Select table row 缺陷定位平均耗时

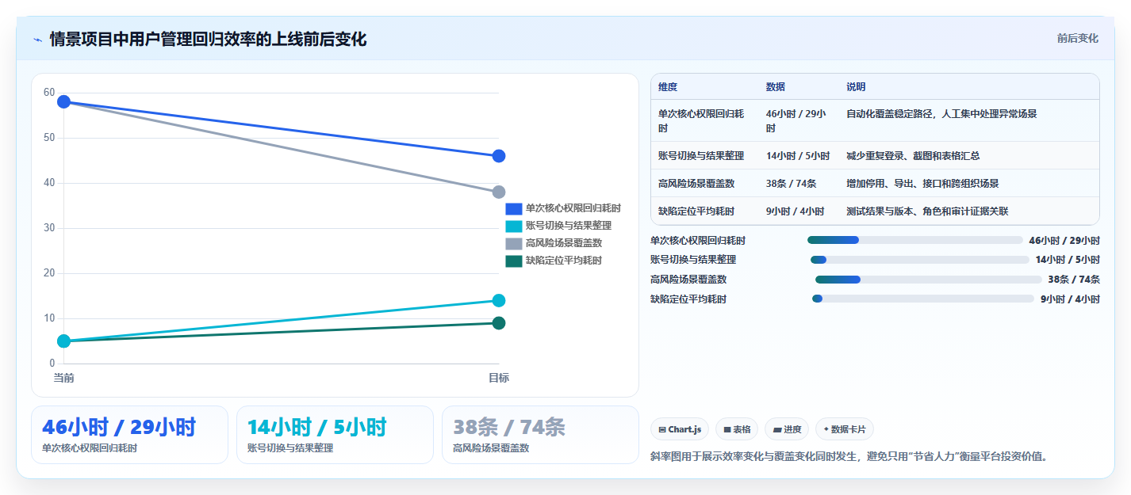(x=875, y=211)
